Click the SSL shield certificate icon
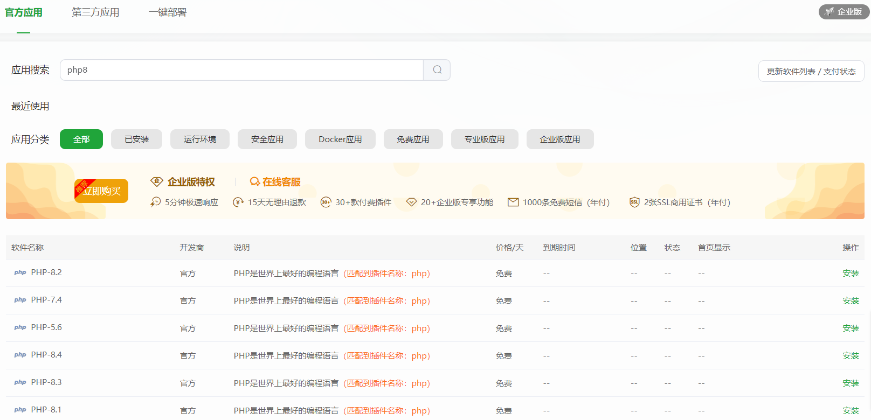Image resolution: width=871 pixels, height=420 pixels. [634, 202]
